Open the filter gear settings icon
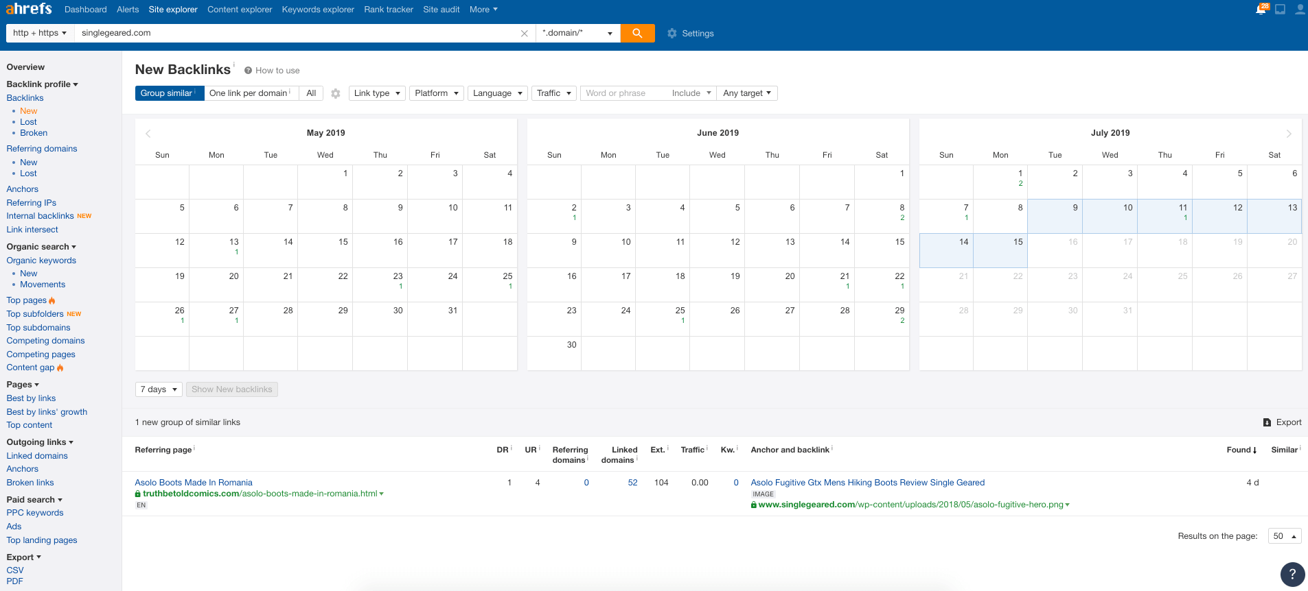The width and height of the screenshot is (1308, 591). point(336,93)
